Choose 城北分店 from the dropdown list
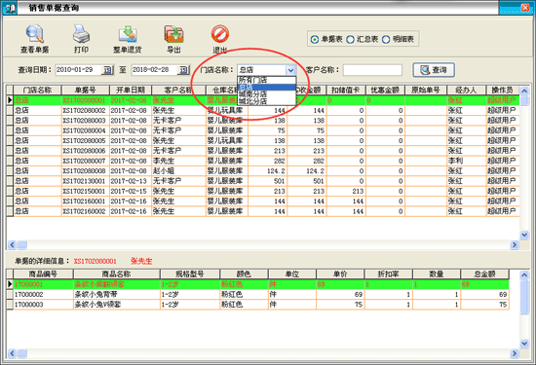 pos(267,101)
